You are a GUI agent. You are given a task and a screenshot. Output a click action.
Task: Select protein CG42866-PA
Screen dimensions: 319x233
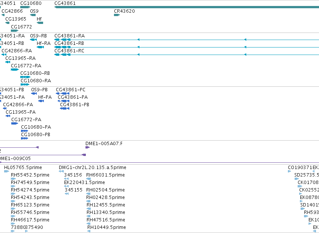[4, 108]
